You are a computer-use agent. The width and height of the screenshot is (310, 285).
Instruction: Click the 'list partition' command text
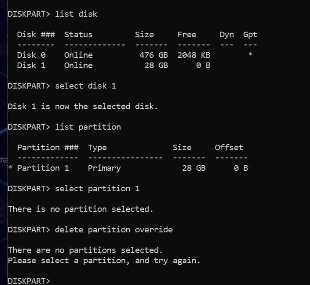coord(88,127)
